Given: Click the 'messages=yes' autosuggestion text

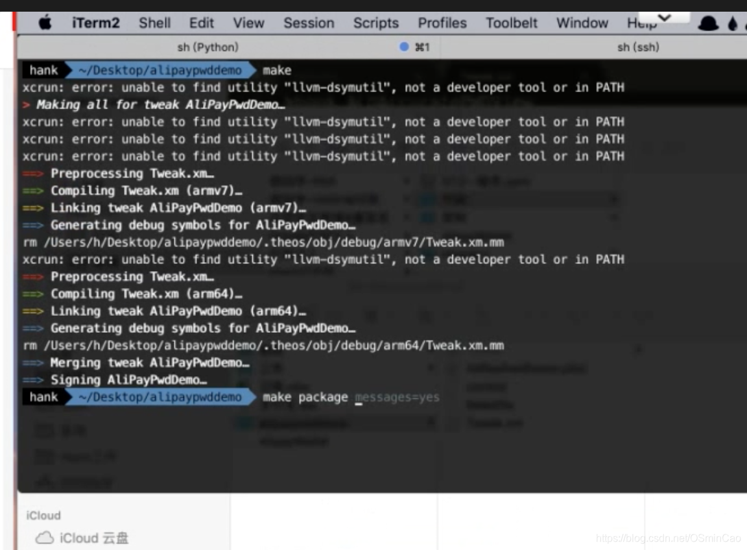Looking at the screenshot, I should coord(397,398).
